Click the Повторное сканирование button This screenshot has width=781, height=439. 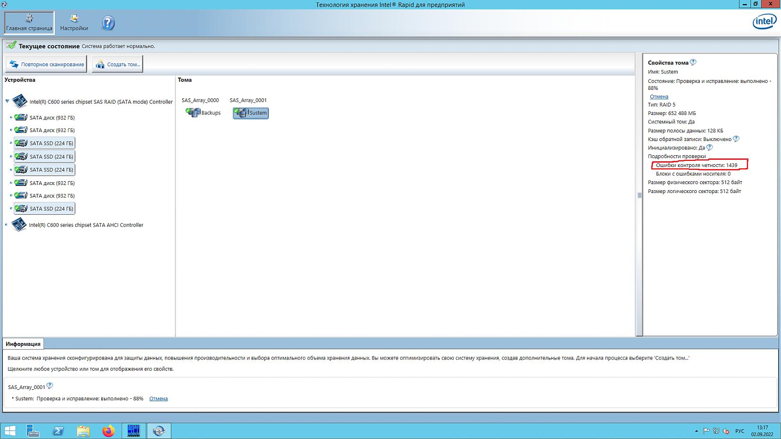pos(46,64)
